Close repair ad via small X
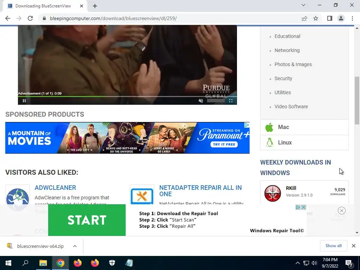Viewport: 360px width, 270px height. pos(303,207)
